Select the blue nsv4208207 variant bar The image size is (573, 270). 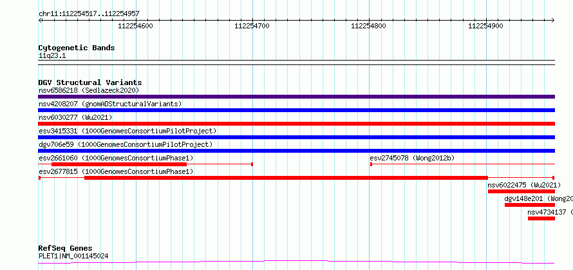click(296, 110)
